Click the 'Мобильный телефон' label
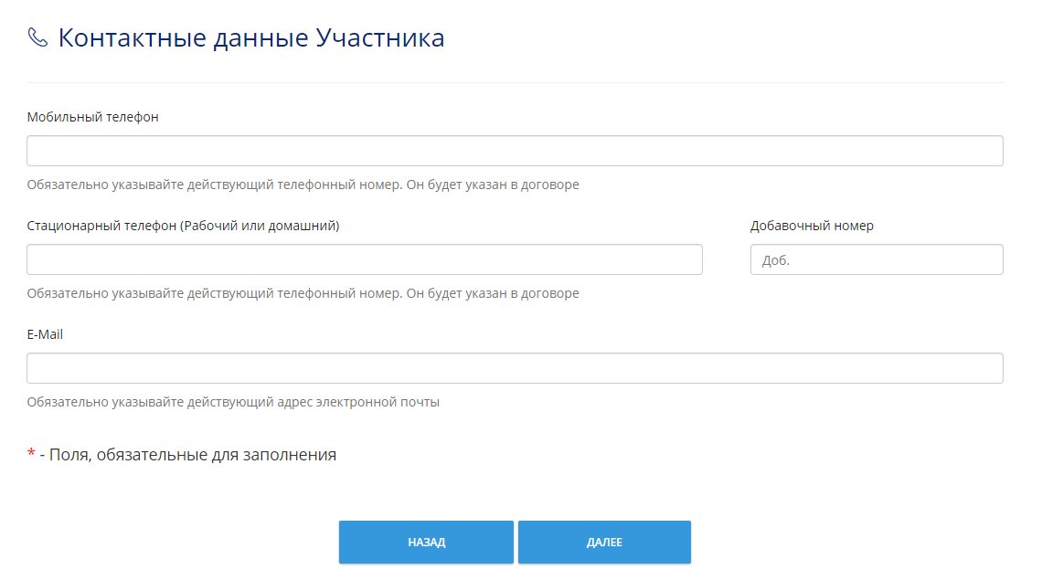This screenshot has height=570, width=1042. coord(92,117)
